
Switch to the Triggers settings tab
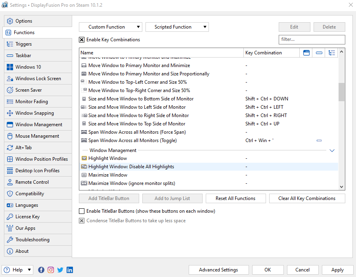[x=24, y=44]
